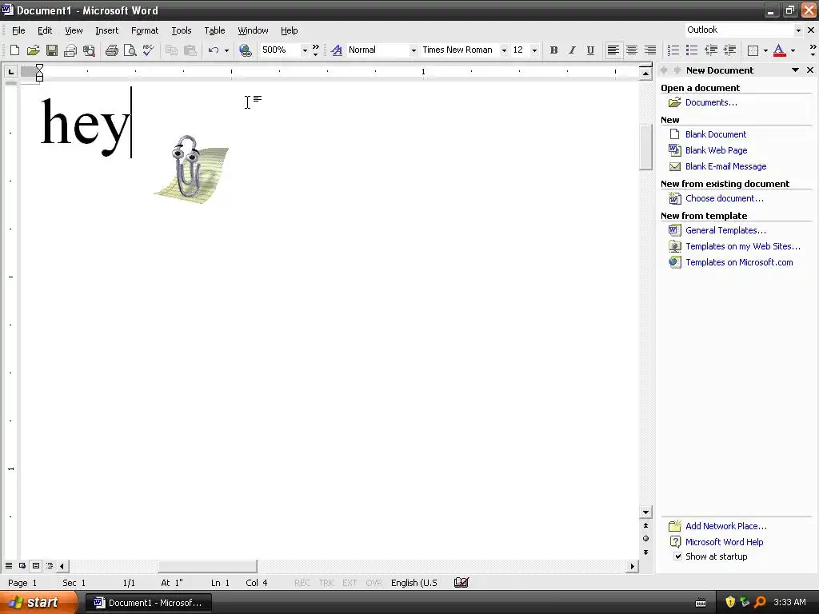Image resolution: width=819 pixels, height=614 pixels.
Task: Click the vertical scrollbar thumb
Action: [x=645, y=148]
